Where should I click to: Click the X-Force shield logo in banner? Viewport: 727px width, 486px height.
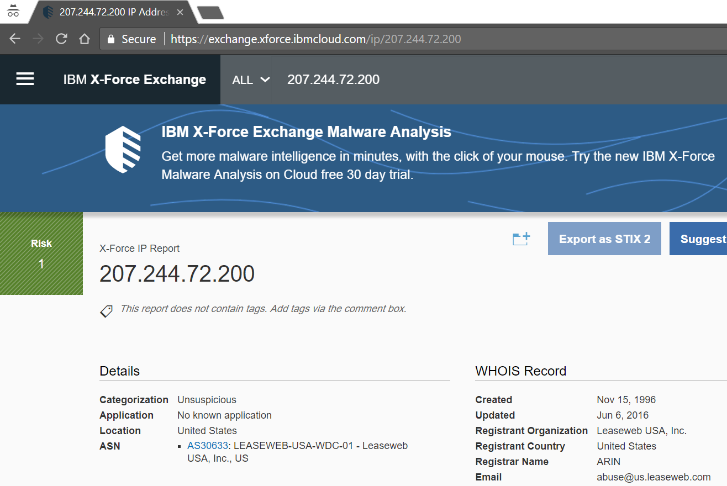123,150
